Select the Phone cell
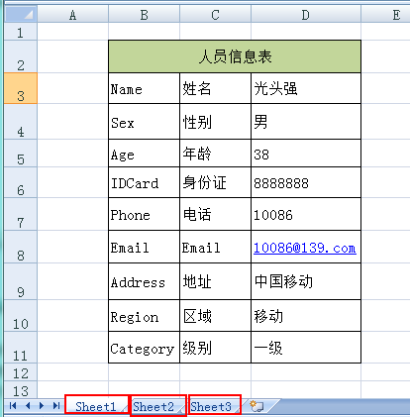 click(x=144, y=214)
